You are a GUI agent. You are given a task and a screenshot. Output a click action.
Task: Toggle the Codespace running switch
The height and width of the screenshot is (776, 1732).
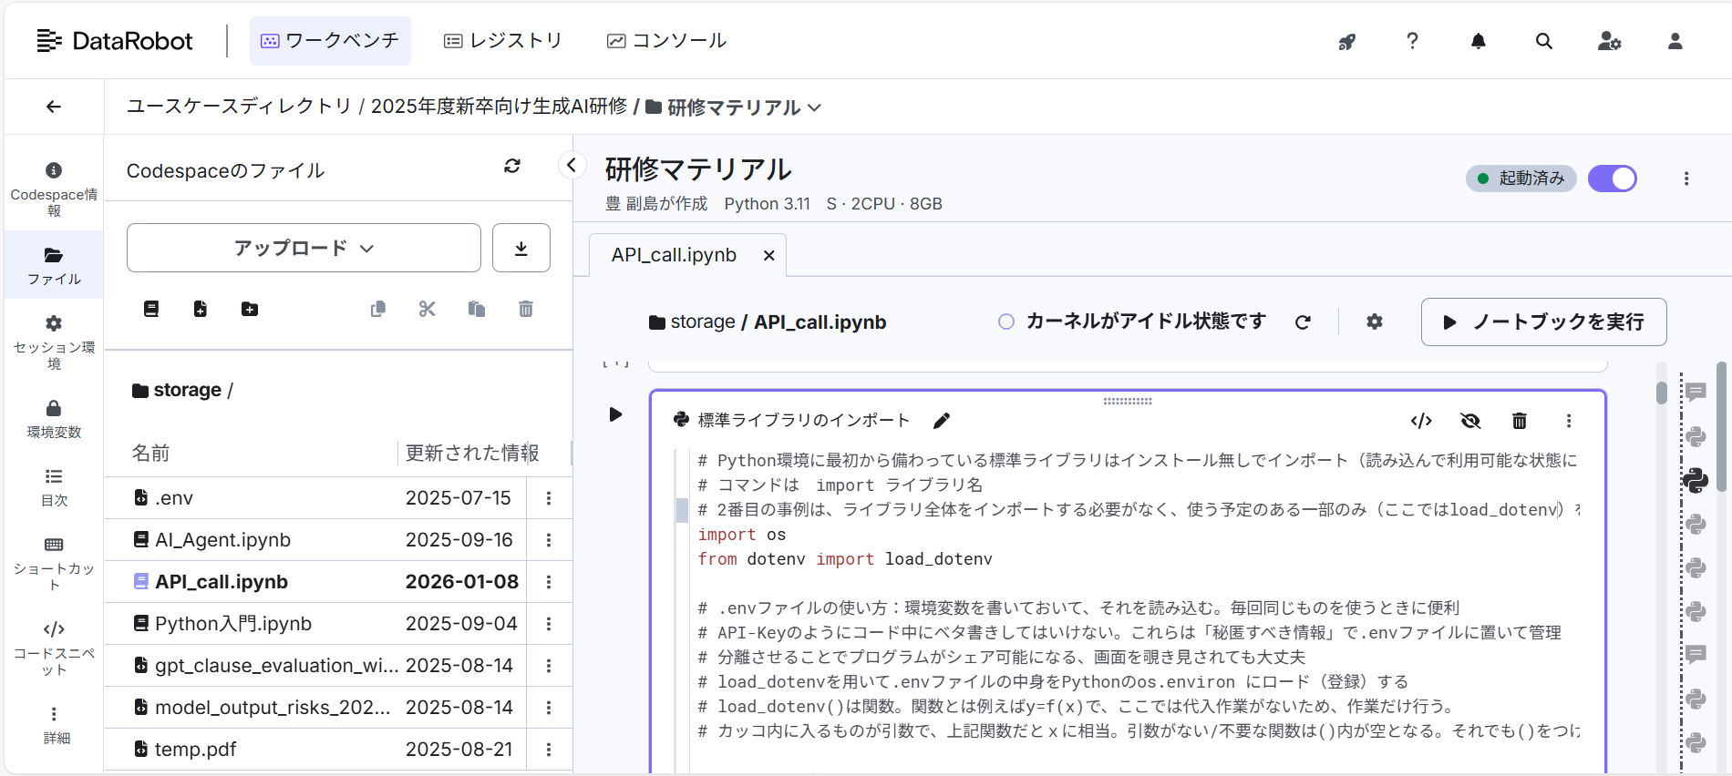coord(1613,179)
